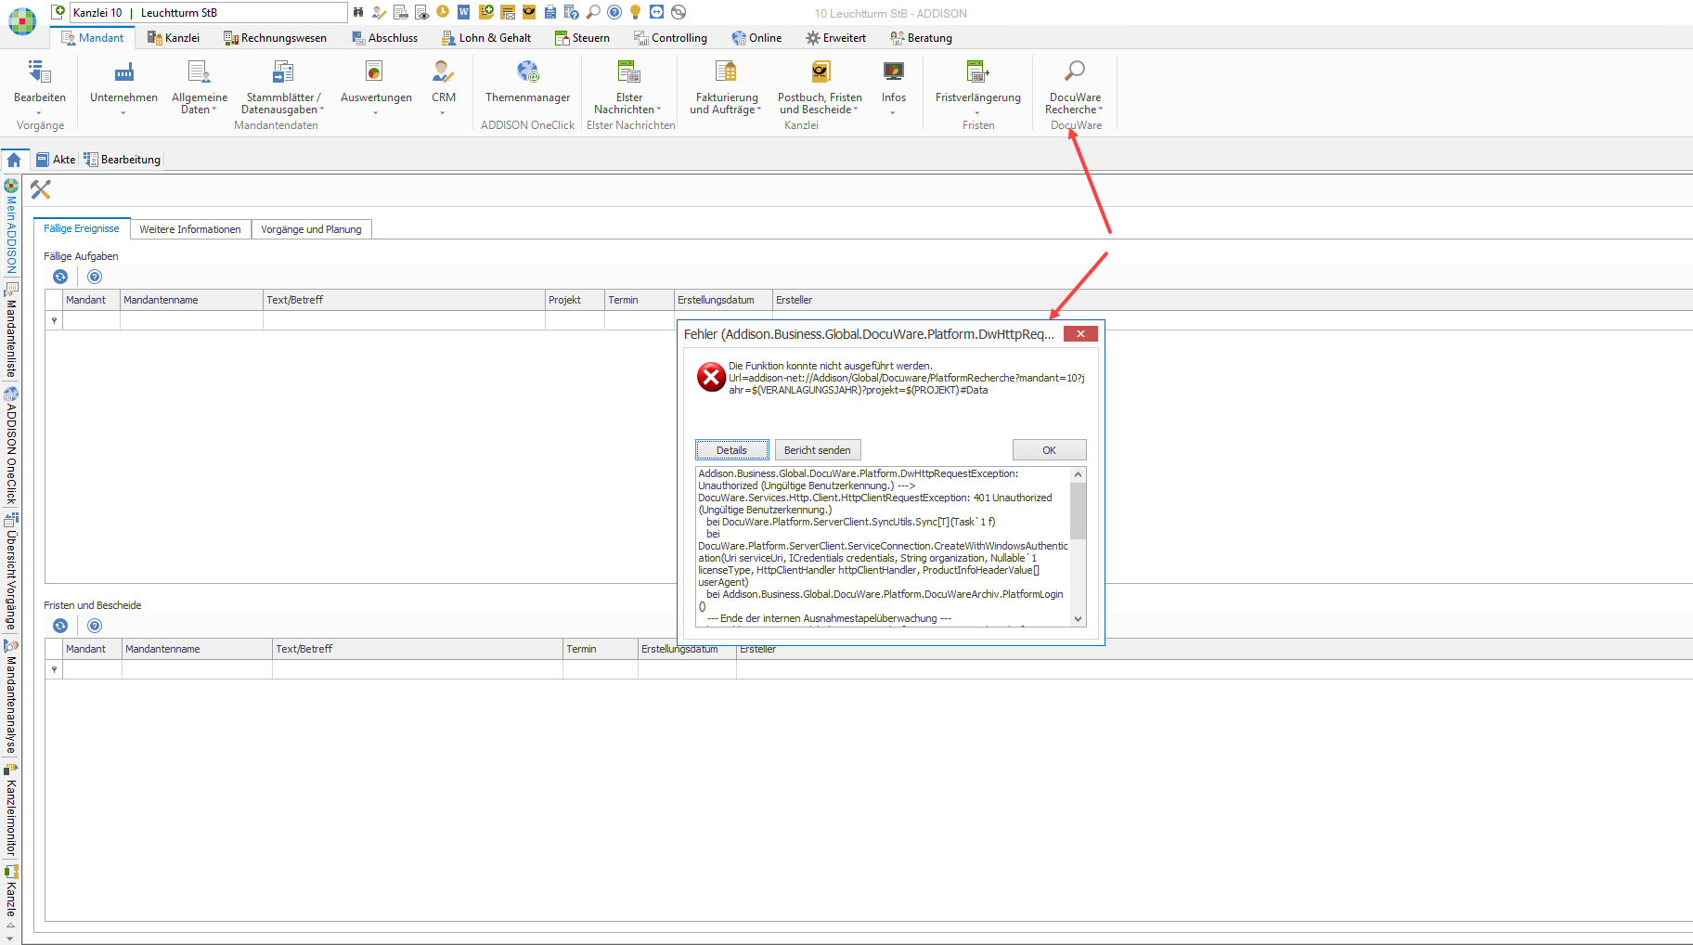
Task: Click the ADDISON application logo
Action: coord(22,20)
